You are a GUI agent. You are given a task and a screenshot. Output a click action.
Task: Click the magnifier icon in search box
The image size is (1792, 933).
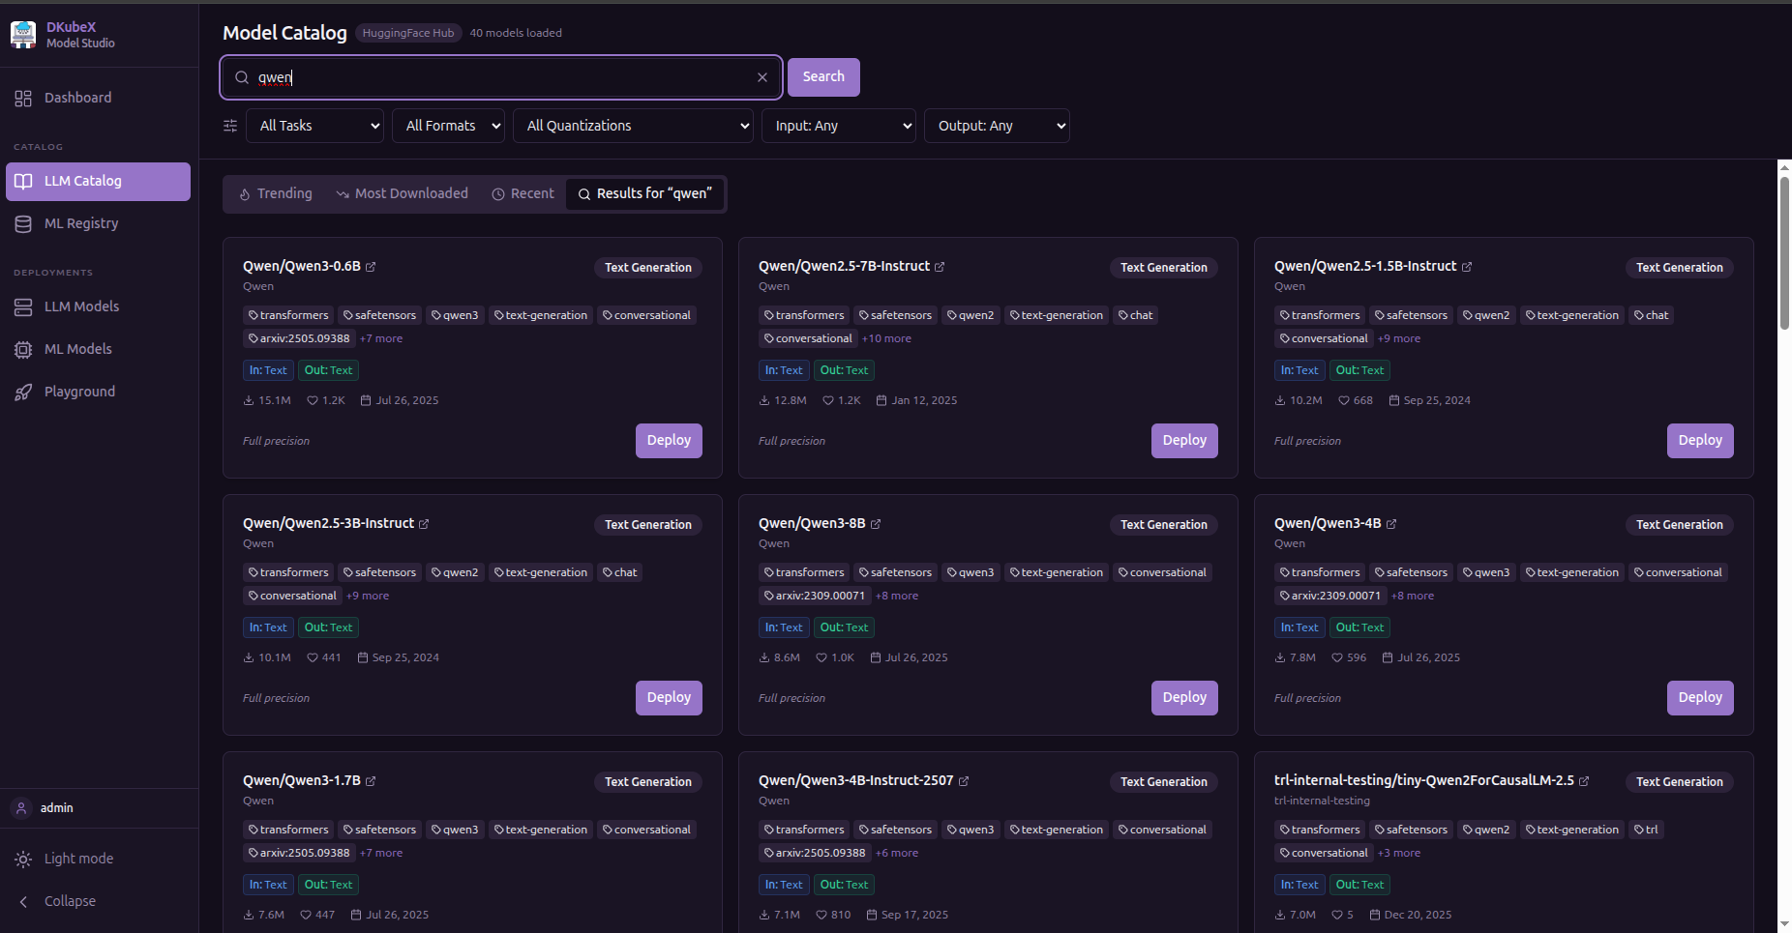(242, 77)
